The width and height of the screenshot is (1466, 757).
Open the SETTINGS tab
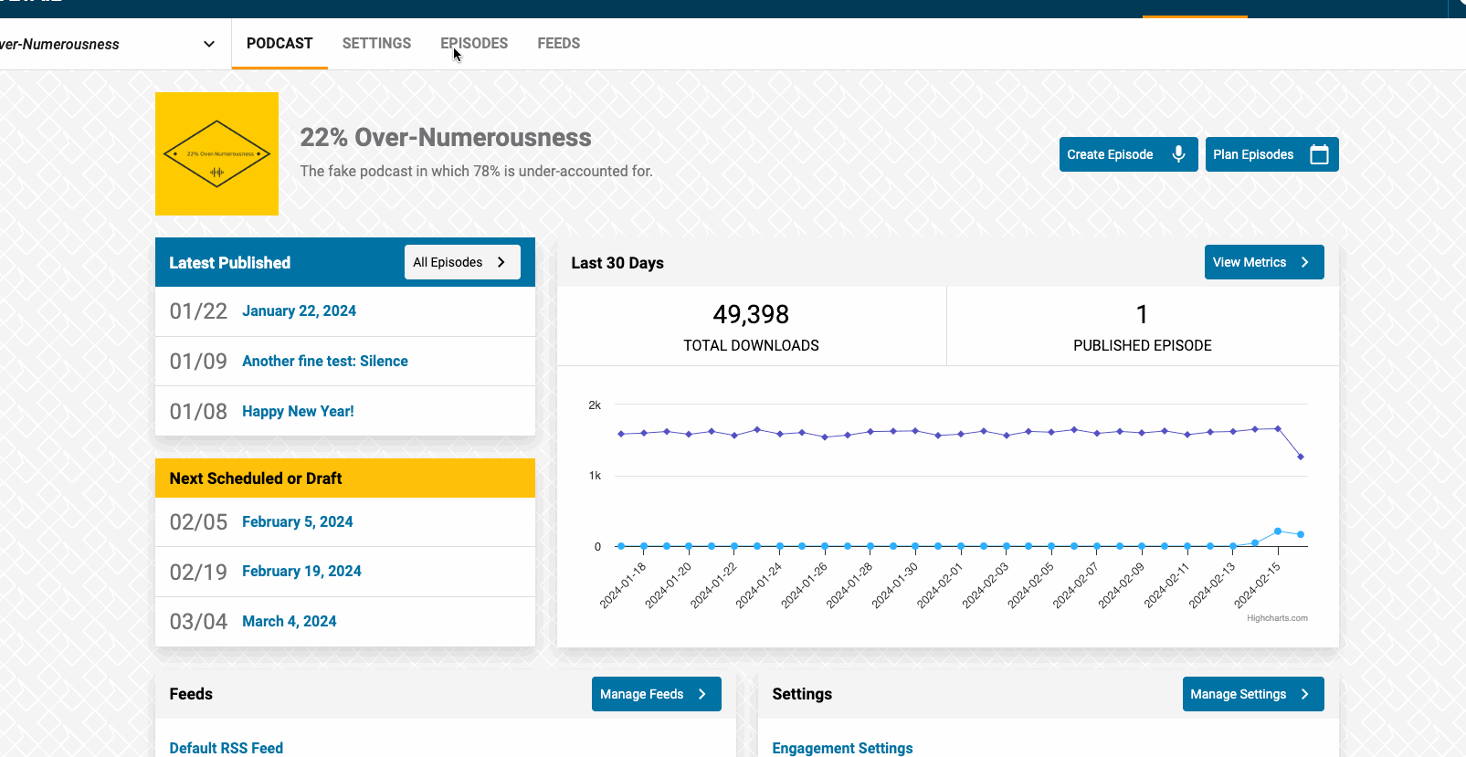[376, 43]
